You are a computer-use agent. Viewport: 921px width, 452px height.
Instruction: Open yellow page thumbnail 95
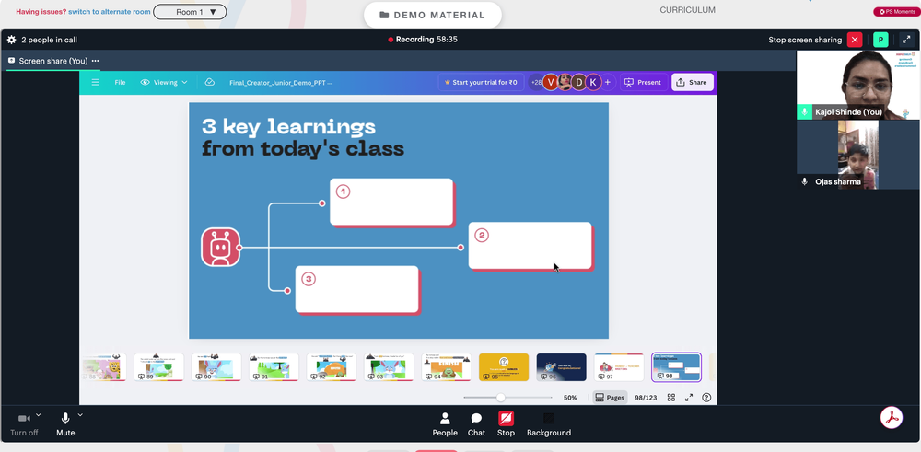(504, 367)
